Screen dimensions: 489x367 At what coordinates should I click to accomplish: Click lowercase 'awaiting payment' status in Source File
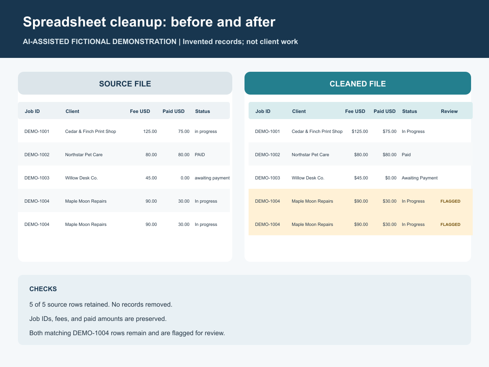(212, 178)
